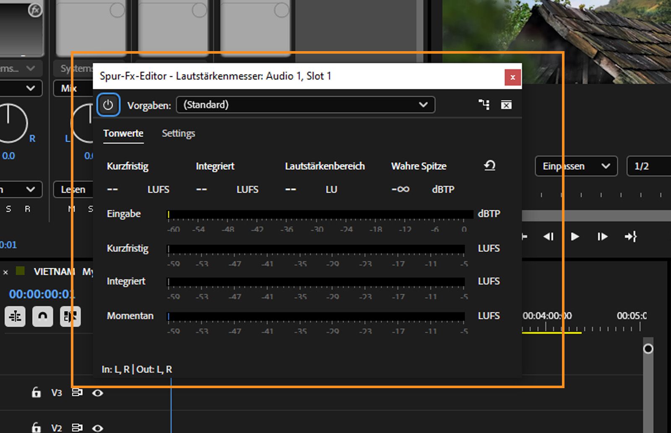Toggle V2 track lock
Viewport: 671px width, 433px height.
(x=36, y=428)
